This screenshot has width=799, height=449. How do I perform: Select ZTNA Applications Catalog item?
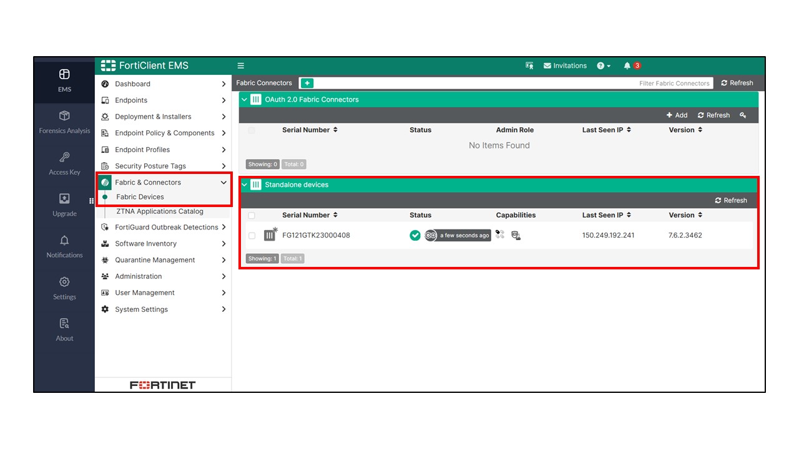160,211
